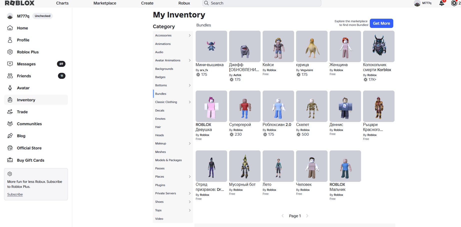The height and width of the screenshot is (227, 461).
Task: Open the notifications bell icon
Action: point(442,3)
